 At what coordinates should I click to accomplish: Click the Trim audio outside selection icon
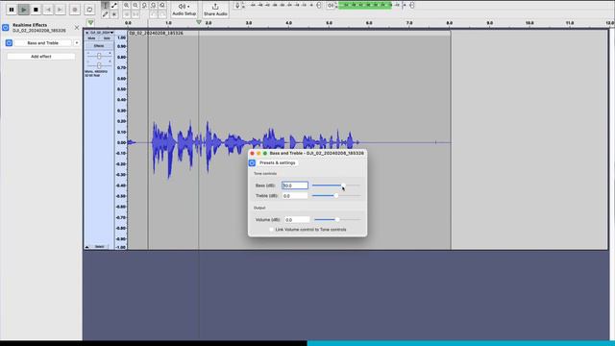tap(126, 14)
